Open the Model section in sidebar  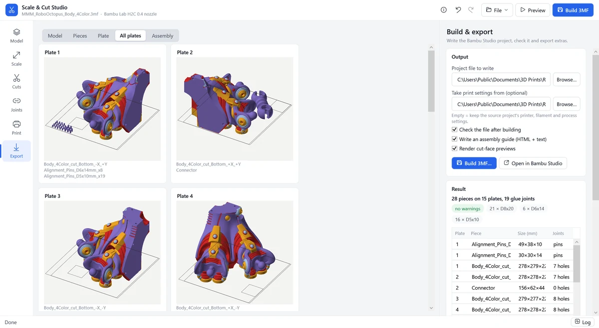(16, 36)
